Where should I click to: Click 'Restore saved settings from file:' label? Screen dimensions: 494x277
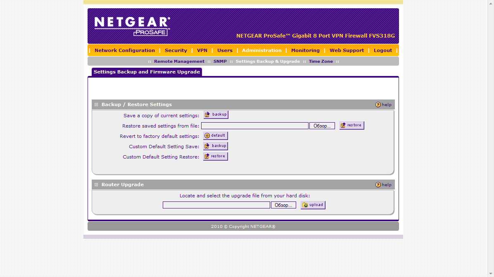(161, 126)
